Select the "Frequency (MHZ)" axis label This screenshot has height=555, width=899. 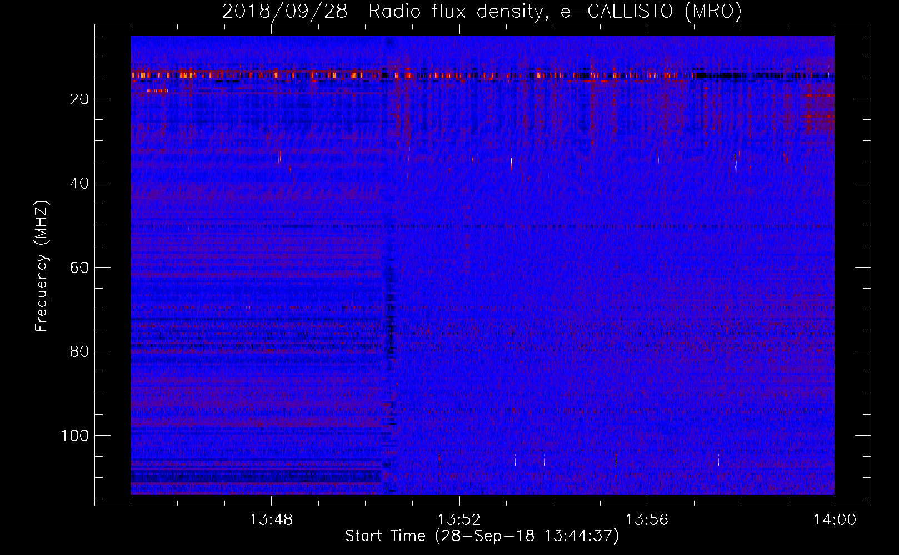tap(42, 266)
